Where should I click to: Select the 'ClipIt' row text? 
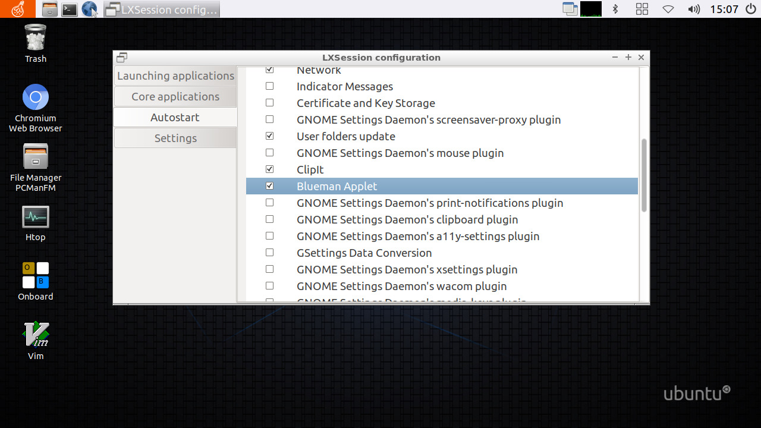coord(310,170)
